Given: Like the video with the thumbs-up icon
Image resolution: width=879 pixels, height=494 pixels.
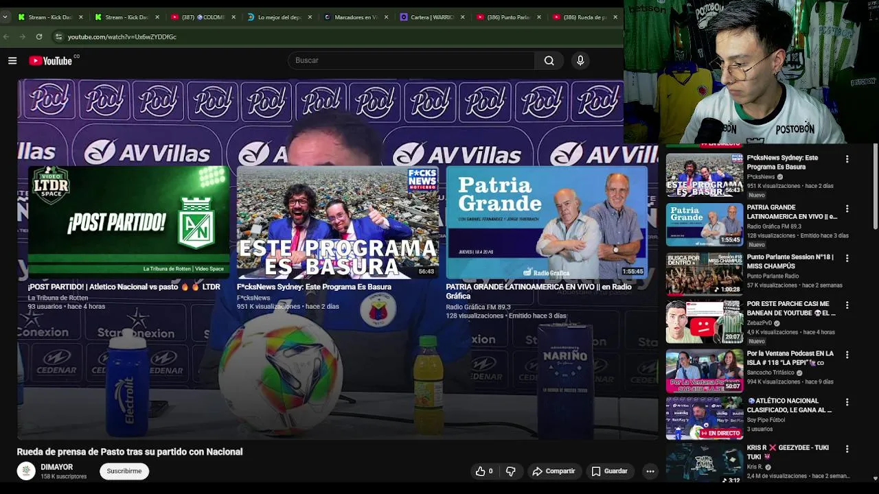Looking at the screenshot, I should click(x=483, y=471).
